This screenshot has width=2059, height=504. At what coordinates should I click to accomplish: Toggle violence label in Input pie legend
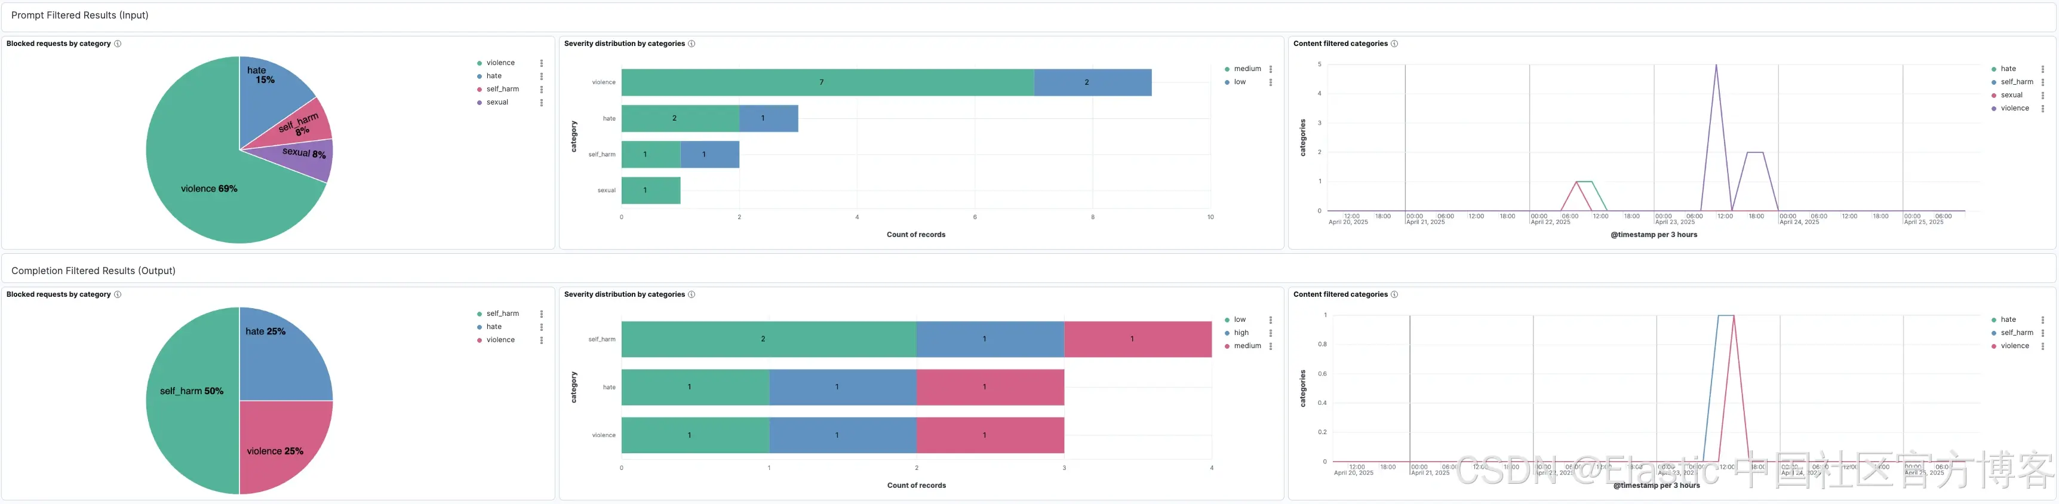(x=500, y=63)
